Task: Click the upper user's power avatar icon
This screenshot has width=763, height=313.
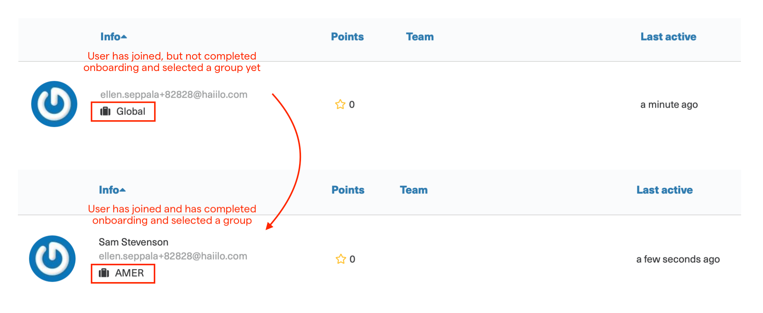Action: coord(54,104)
